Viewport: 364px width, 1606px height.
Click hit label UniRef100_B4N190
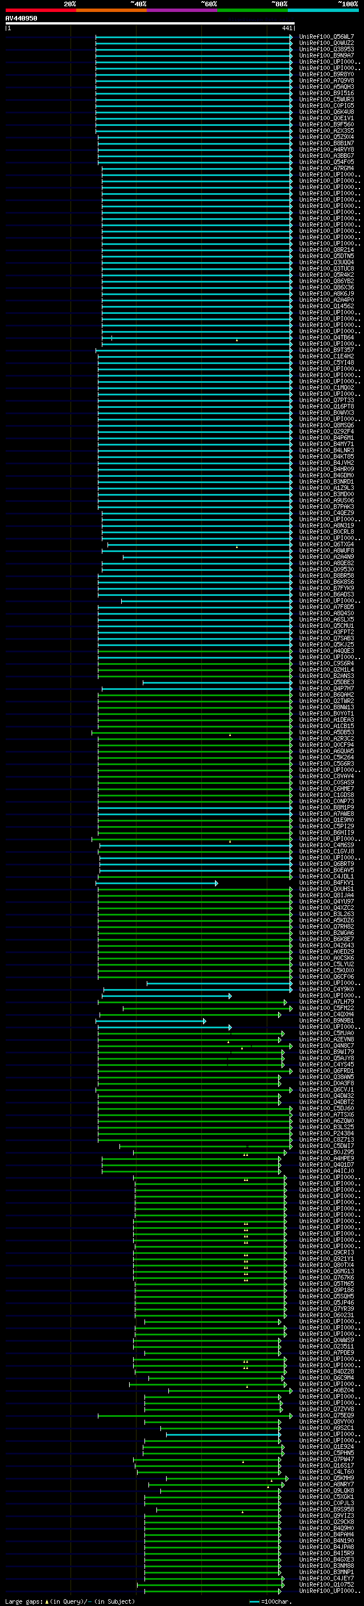(326, 1540)
